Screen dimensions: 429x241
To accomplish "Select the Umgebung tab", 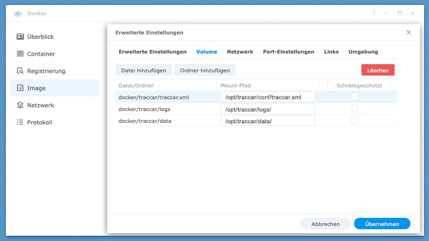I will tap(363, 52).
